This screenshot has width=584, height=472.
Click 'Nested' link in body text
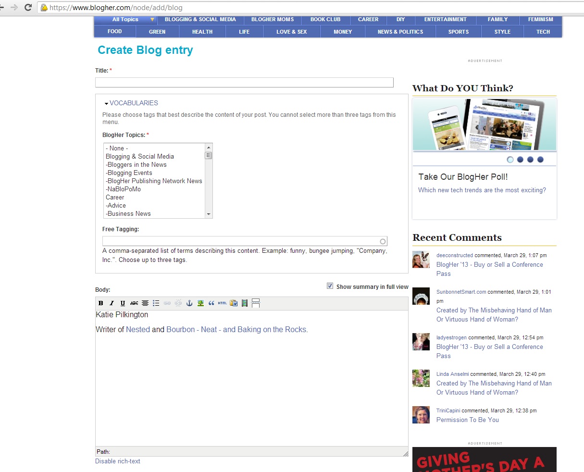coord(138,329)
